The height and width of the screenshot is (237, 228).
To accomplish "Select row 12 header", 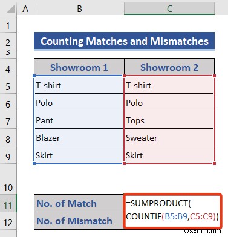I will [x=8, y=221].
